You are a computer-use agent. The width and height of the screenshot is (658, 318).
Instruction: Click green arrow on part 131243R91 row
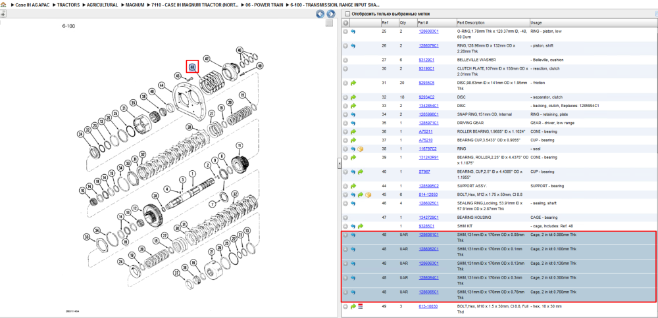(x=353, y=158)
